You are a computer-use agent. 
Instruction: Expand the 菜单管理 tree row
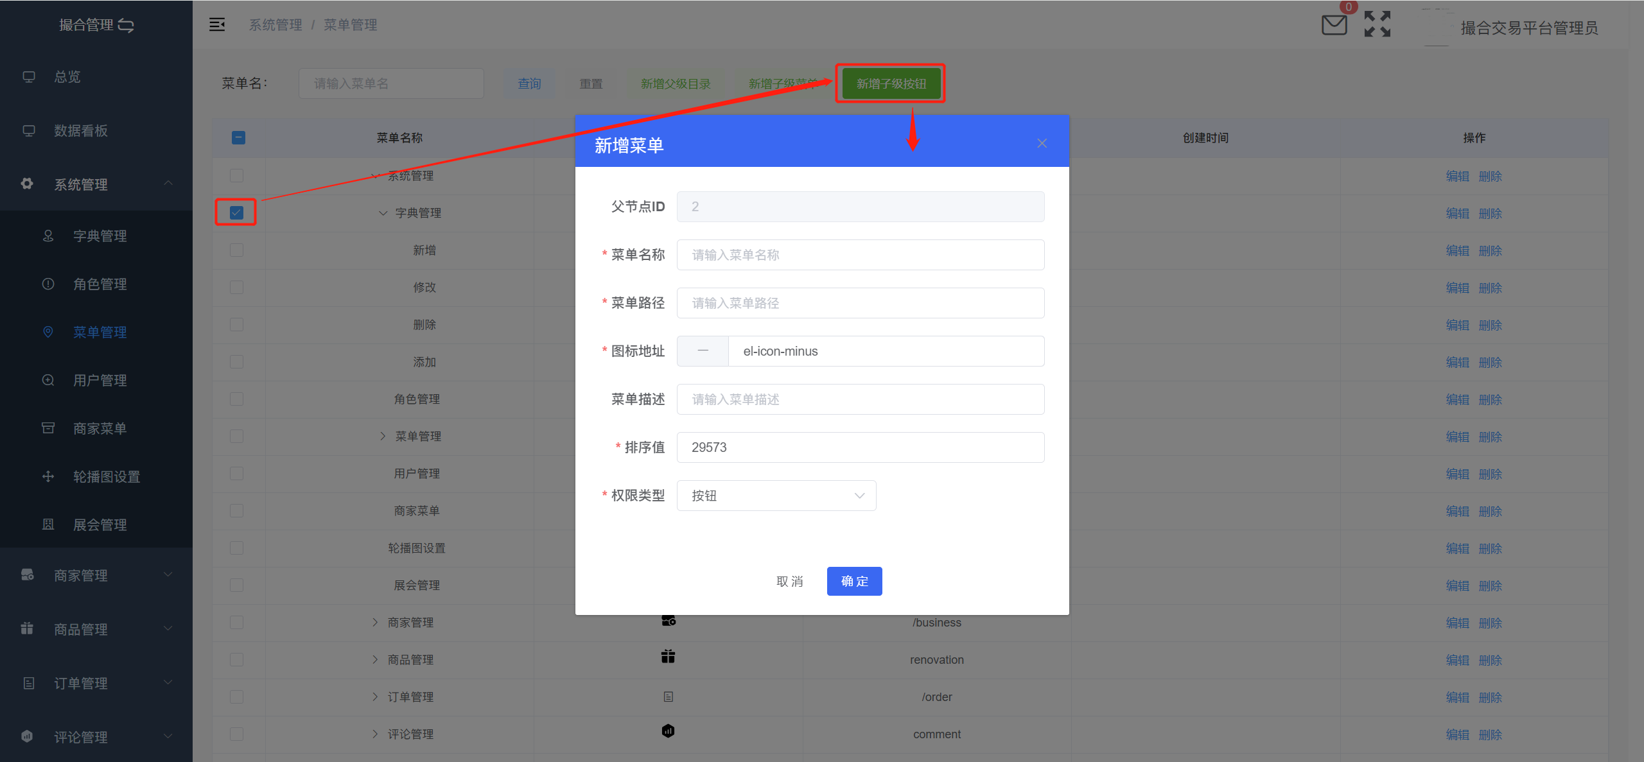(383, 436)
